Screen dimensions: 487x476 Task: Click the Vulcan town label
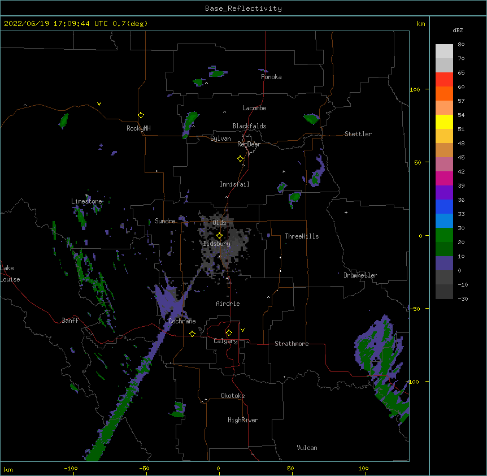[x=307, y=448]
